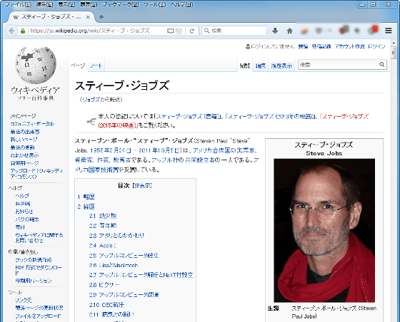Select the ページ tab

click(x=78, y=66)
